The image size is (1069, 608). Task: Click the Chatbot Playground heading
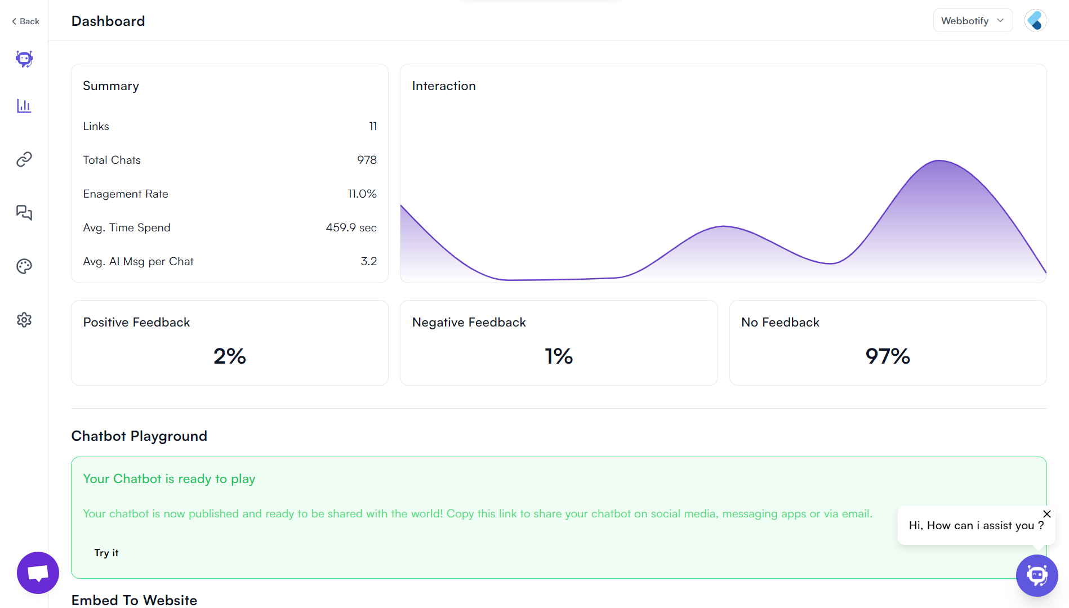[x=139, y=436]
